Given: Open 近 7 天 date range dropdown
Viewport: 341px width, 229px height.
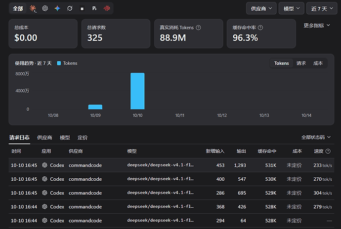Looking at the screenshot, I should tap(322, 8).
